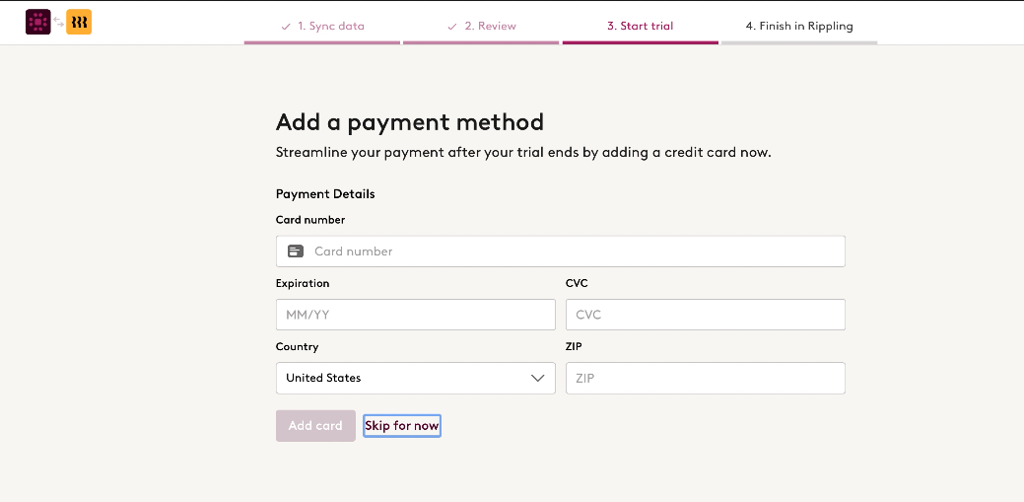The width and height of the screenshot is (1024, 502).
Task: Click into the CVC field
Action: [706, 315]
